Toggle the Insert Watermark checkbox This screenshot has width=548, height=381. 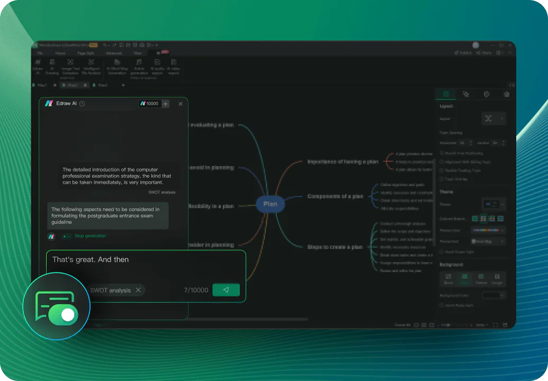pos(442,305)
